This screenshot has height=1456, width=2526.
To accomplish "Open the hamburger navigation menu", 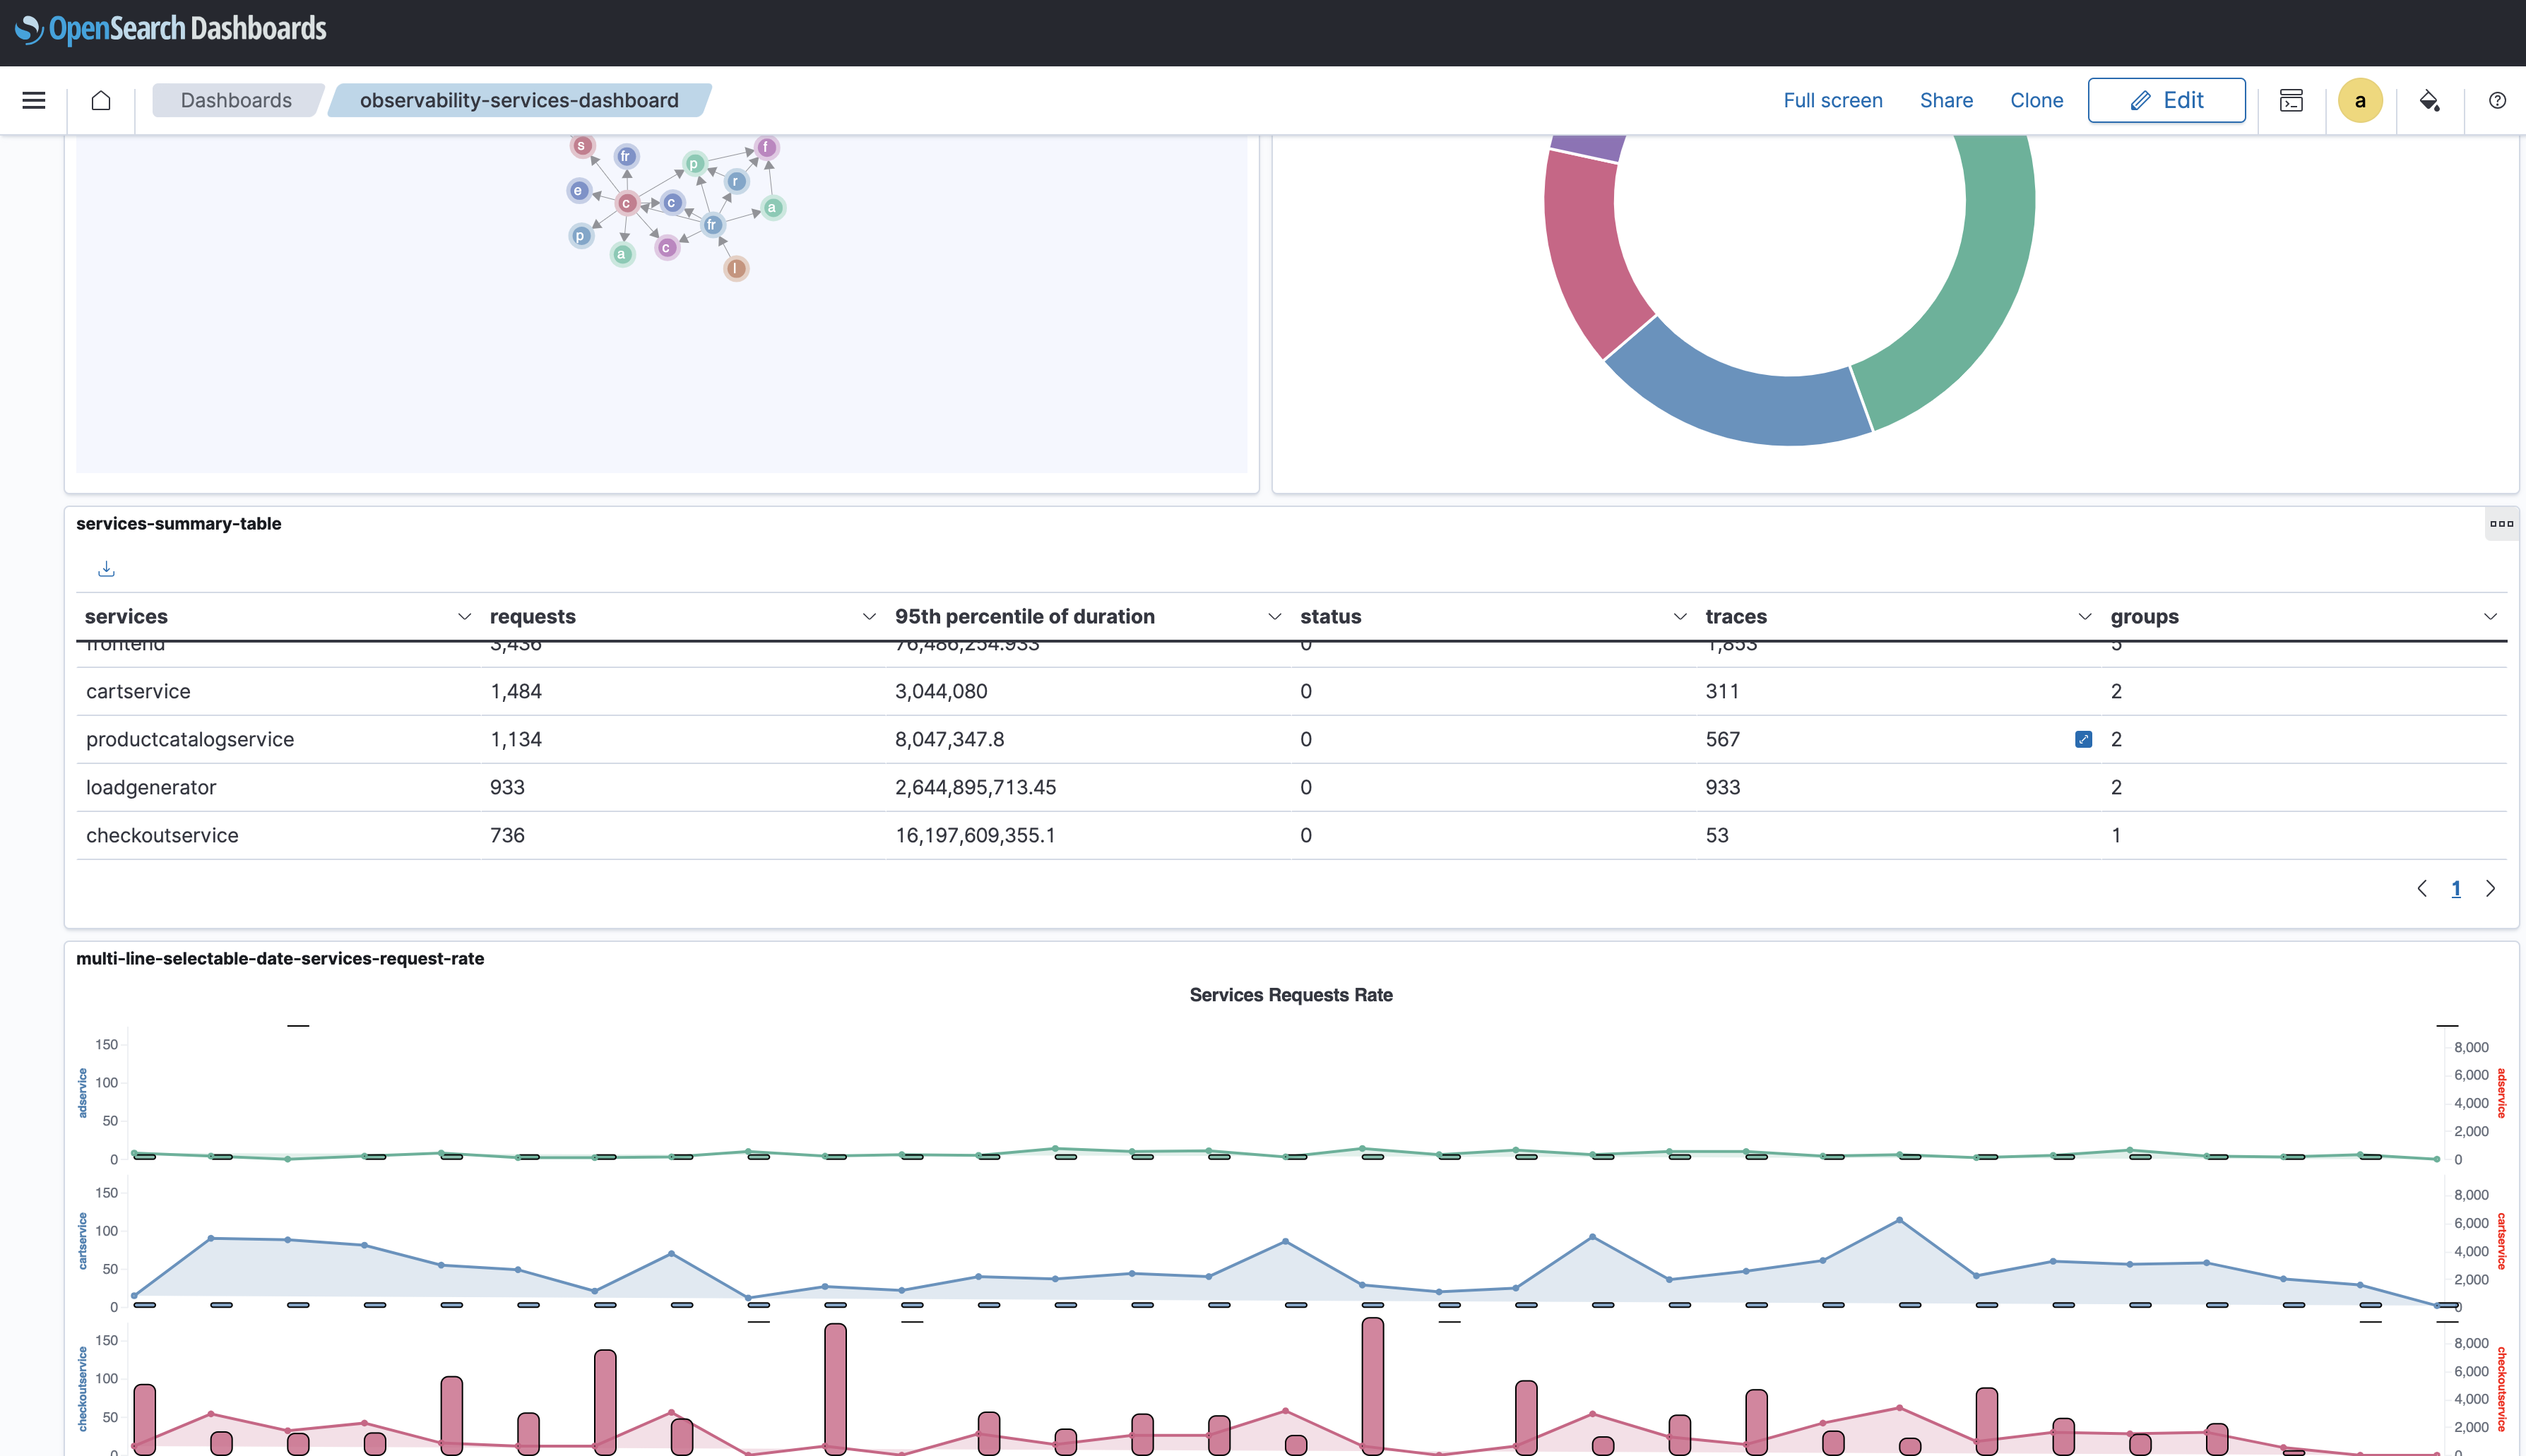I will [x=34, y=100].
